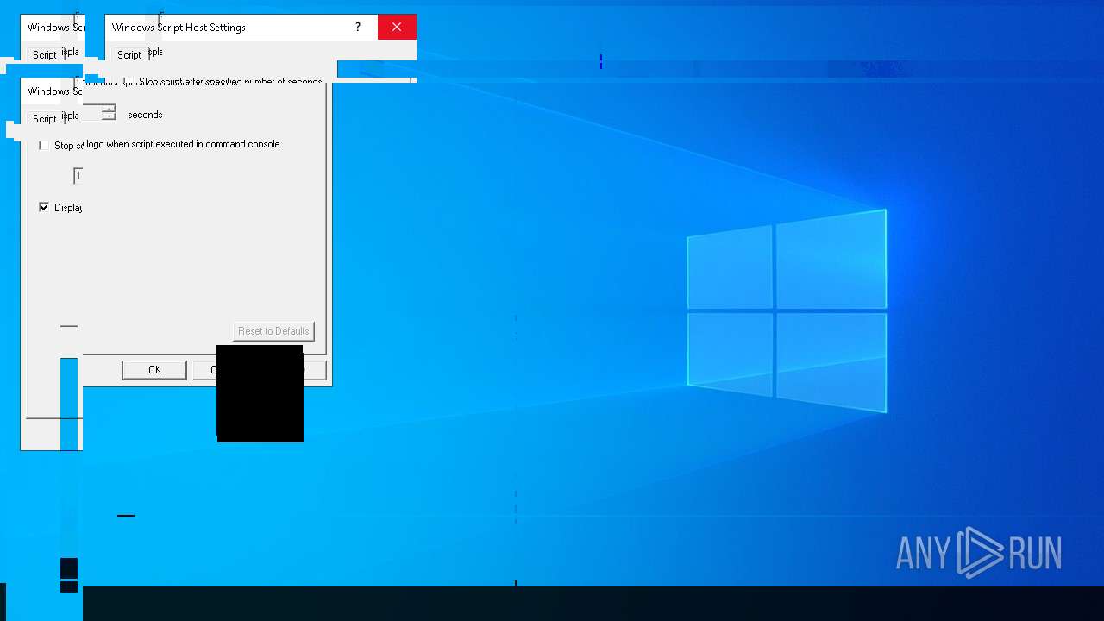Click the question mark help button in title bar
Screen dimensions: 1104x621
[358, 28]
